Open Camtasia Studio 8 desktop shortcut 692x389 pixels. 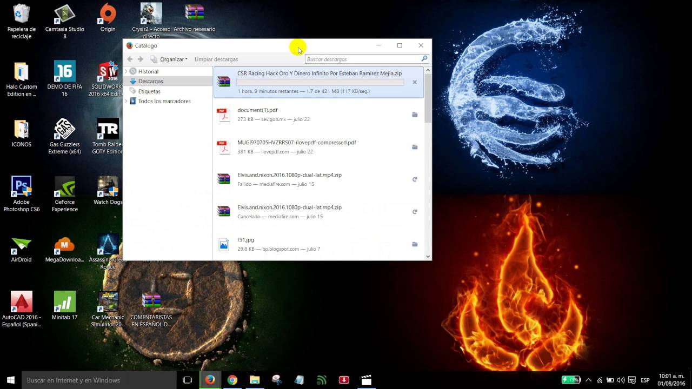point(65,22)
